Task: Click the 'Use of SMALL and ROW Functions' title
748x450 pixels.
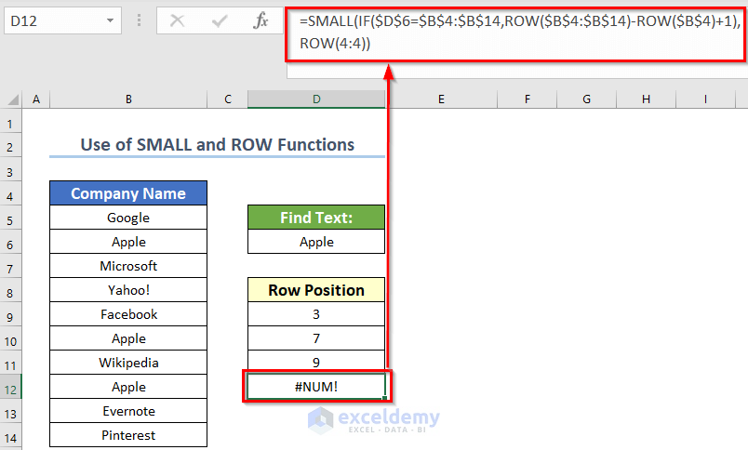Action: (x=217, y=145)
